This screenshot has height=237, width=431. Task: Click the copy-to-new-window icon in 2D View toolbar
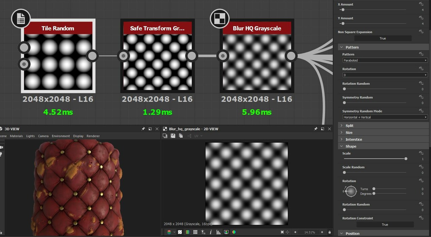[x=165, y=136]
